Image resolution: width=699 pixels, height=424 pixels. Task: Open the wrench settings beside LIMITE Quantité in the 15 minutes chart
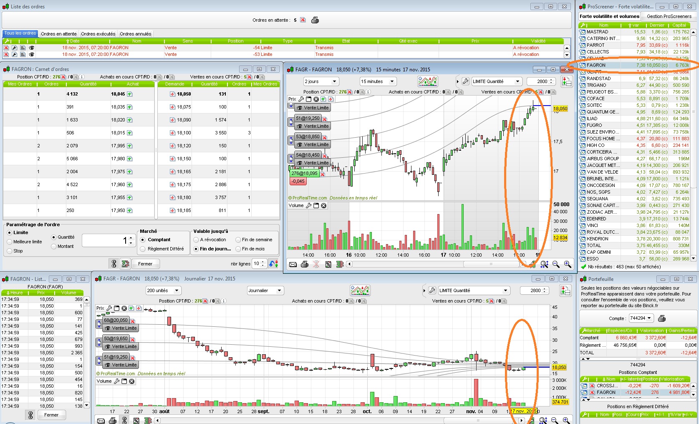[x=465, y=81]
